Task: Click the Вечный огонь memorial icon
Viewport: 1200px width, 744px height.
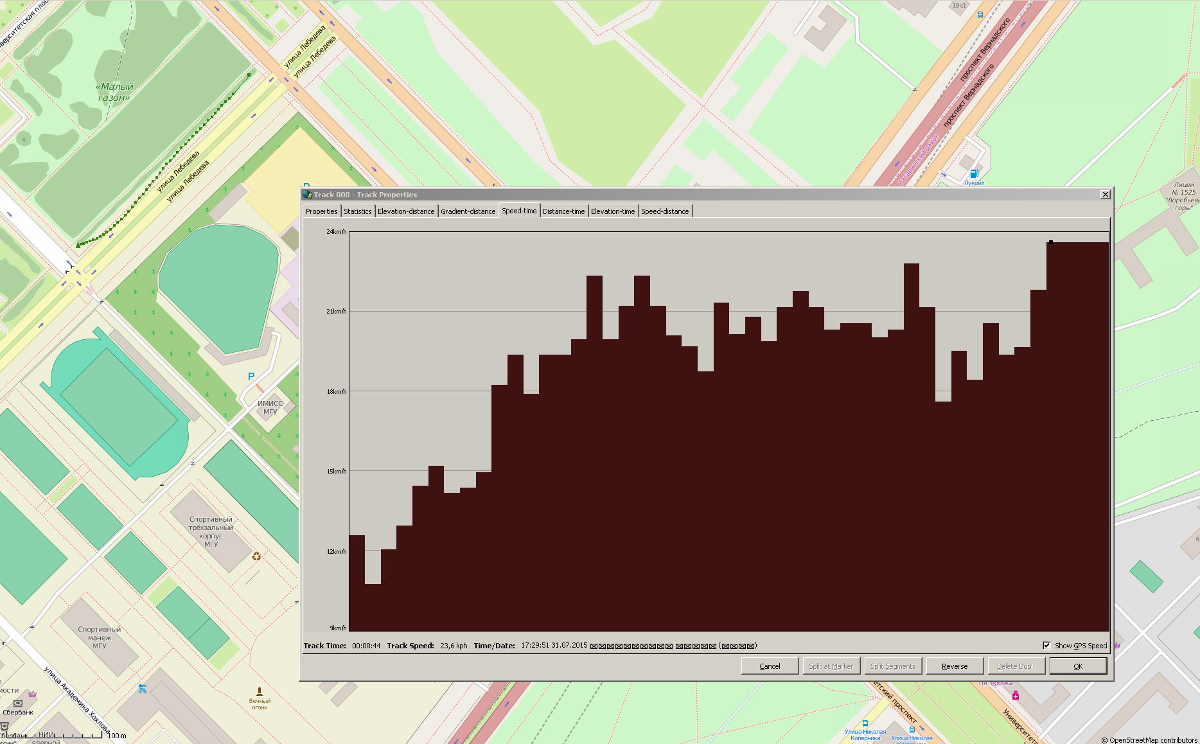Action: [260, 691]
